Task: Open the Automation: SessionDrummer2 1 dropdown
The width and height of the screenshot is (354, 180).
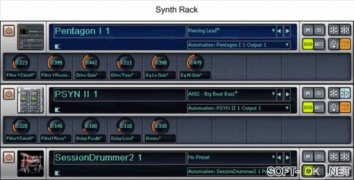Action: (239, 172)
